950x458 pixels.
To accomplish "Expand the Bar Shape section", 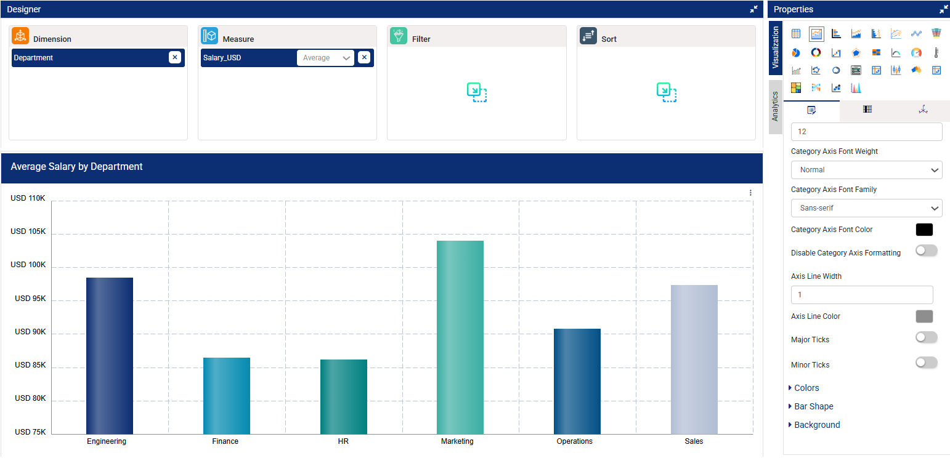I will click(813, 406).
